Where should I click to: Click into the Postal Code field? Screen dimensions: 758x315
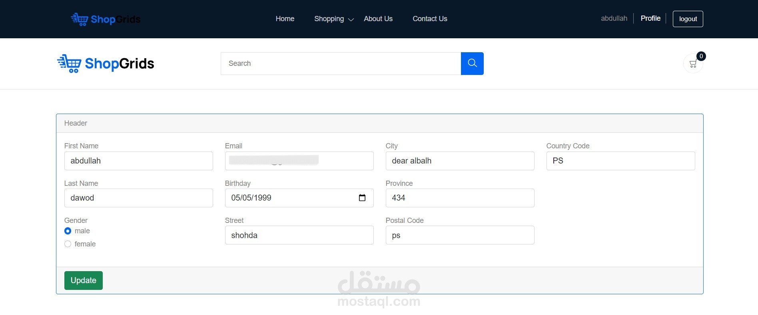[x=460, y=235]
